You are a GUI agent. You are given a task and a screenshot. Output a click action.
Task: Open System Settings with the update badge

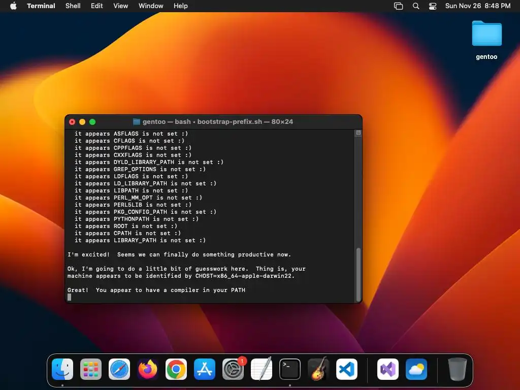tap(233, 369)
